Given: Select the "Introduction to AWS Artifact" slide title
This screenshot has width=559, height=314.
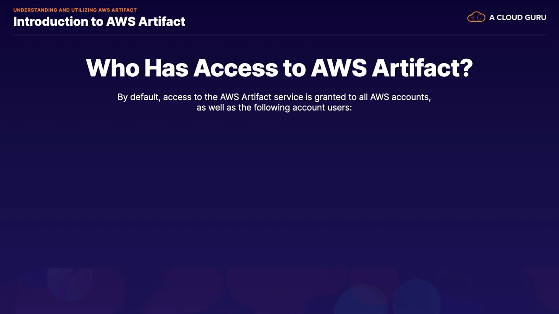Looking at the screenshot, I should [x=99, y=21].
